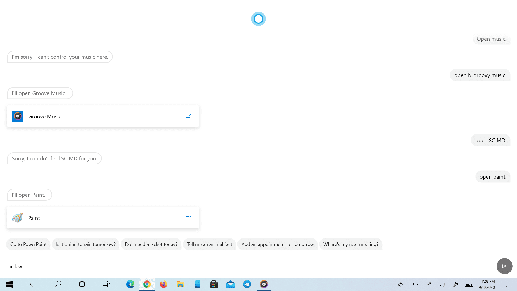
Task: Open the Mail app from taskbar
Action: [x=230, y=284]
